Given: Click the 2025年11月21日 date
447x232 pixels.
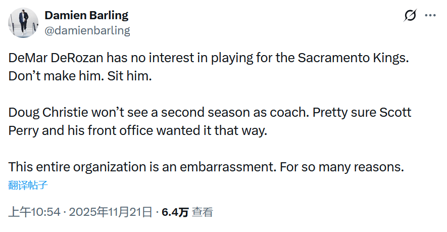Looking at the screenshot, I should click(110, 212).
